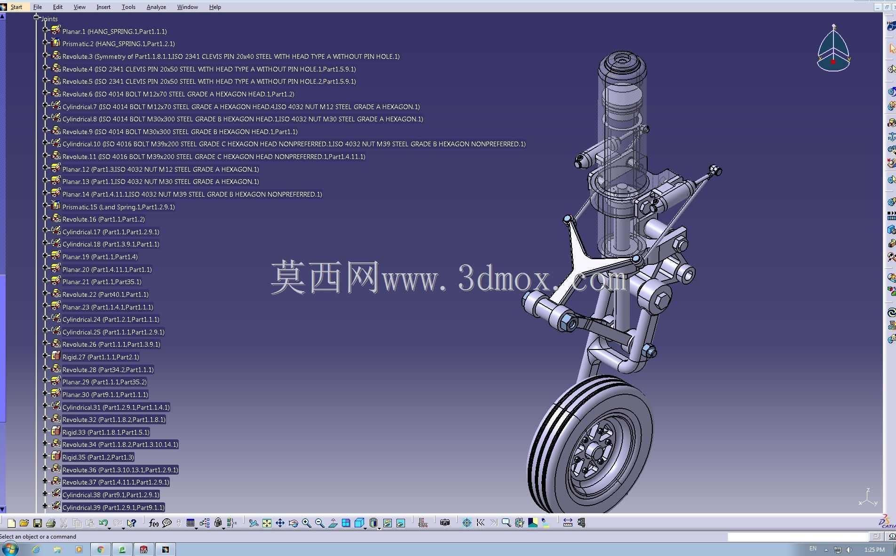Click the Capture camera icon

(444, 523)
